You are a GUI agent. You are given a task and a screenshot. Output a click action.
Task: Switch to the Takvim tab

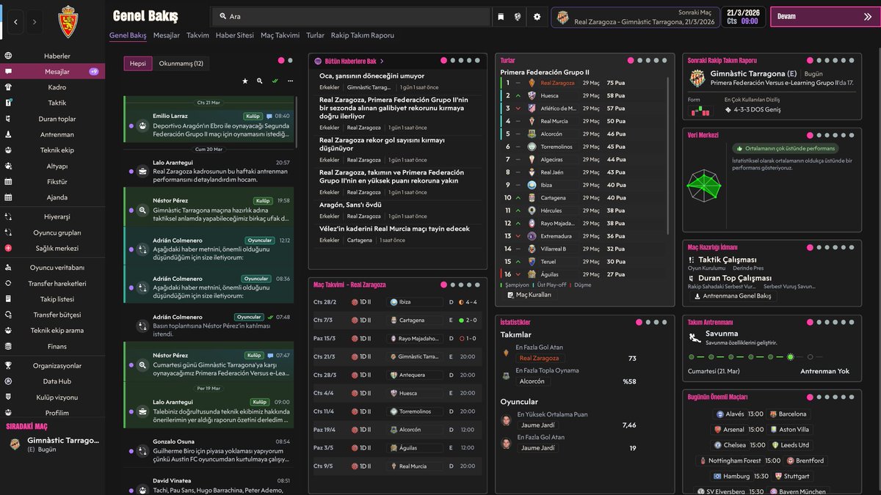coord(197,35)
